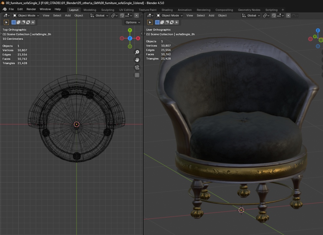Viewport: 323px width, 235px height.
Task: Open the Render menu
Action: point(31,9)
